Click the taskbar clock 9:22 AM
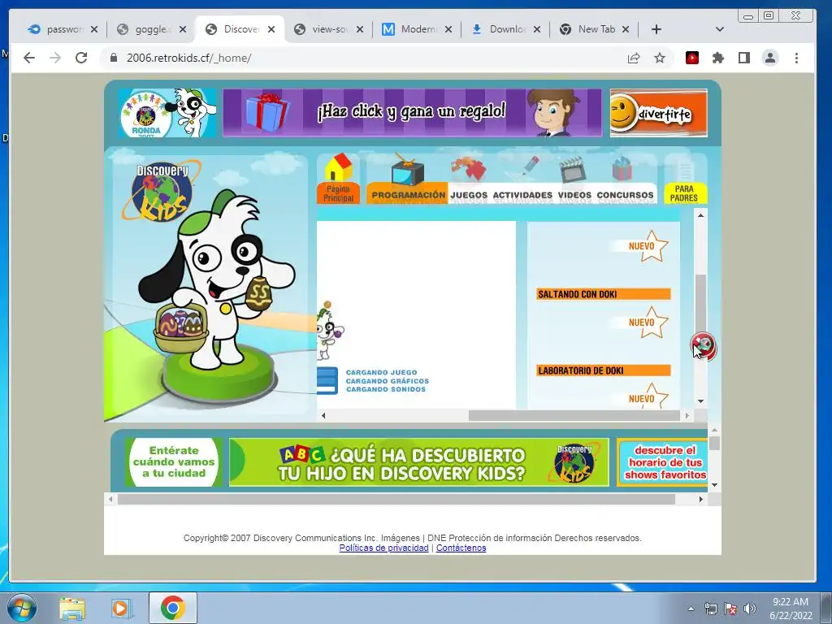 [x=790, y=609]
